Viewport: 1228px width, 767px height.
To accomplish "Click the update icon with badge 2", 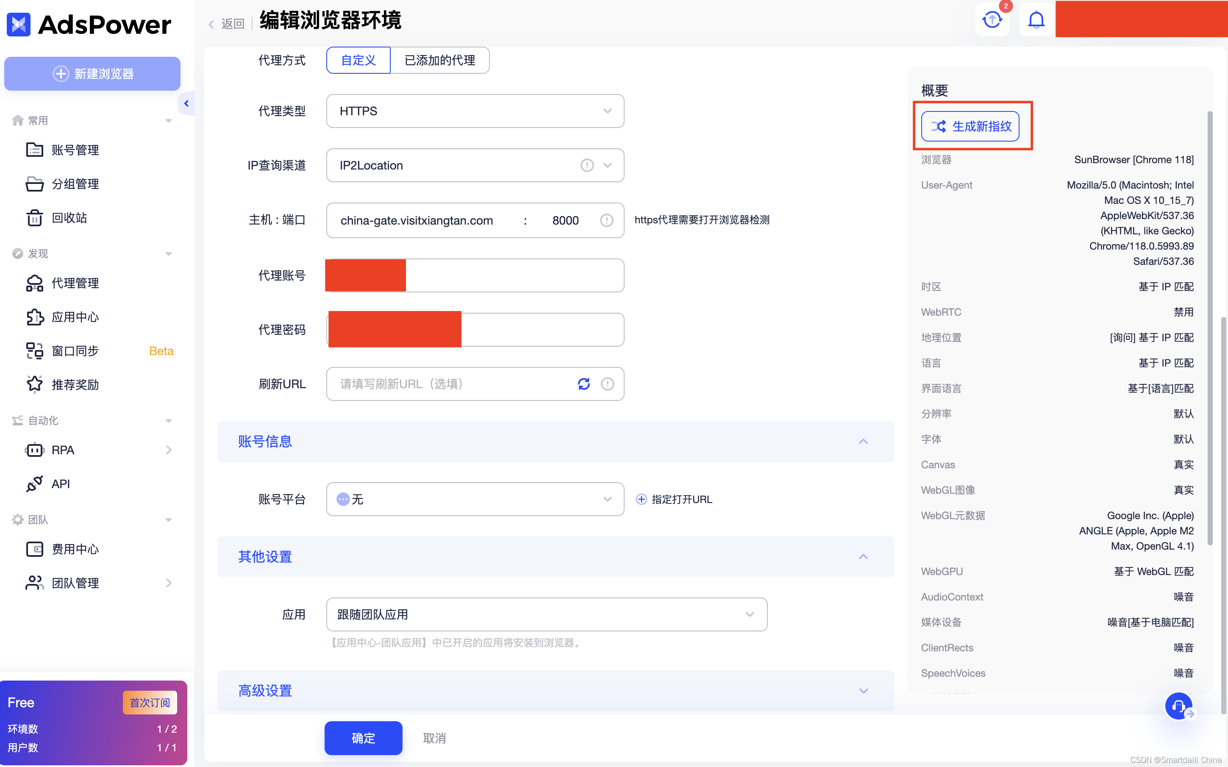I will click(992, 20).
